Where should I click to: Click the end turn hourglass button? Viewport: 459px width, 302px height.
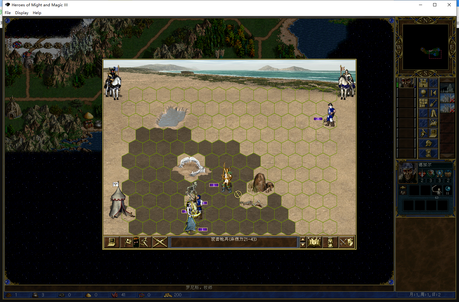[x=428, y=153]
